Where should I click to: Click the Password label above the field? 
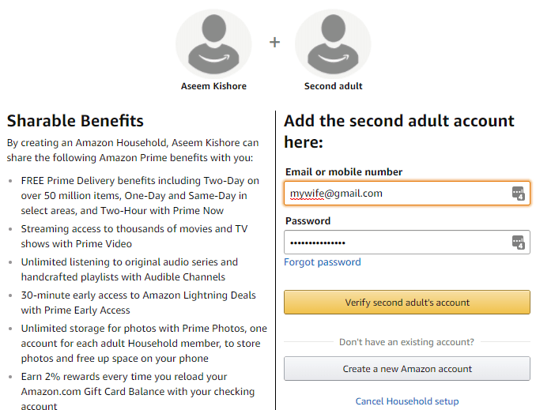click(x=308, y=221)
